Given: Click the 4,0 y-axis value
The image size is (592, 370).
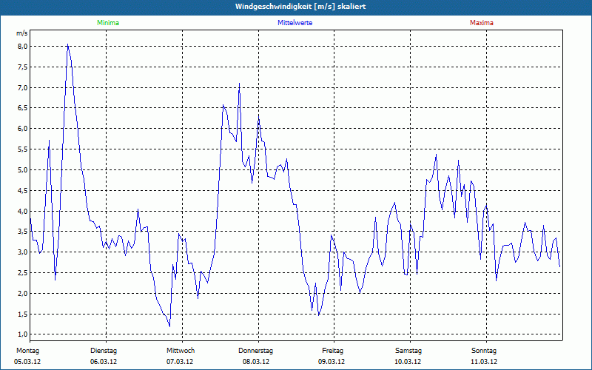Looking at the screenshot, I should coord(22,211).
